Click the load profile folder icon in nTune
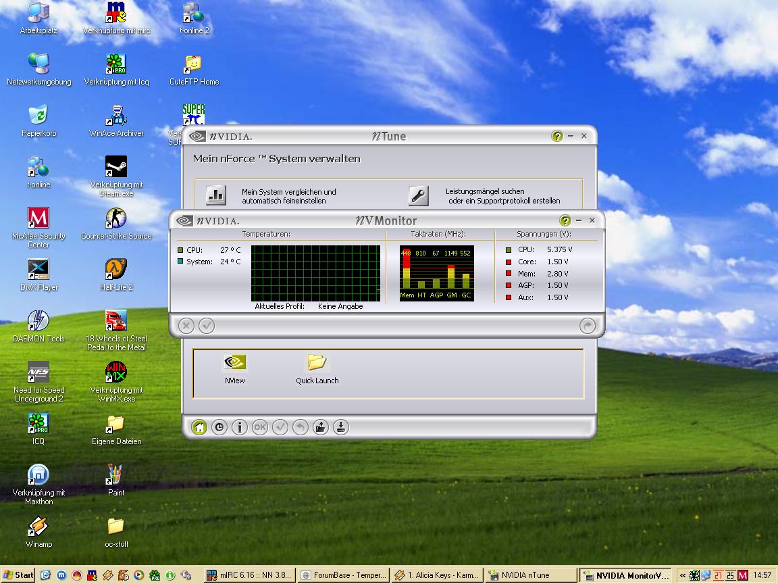 click(x=321, y=427)
